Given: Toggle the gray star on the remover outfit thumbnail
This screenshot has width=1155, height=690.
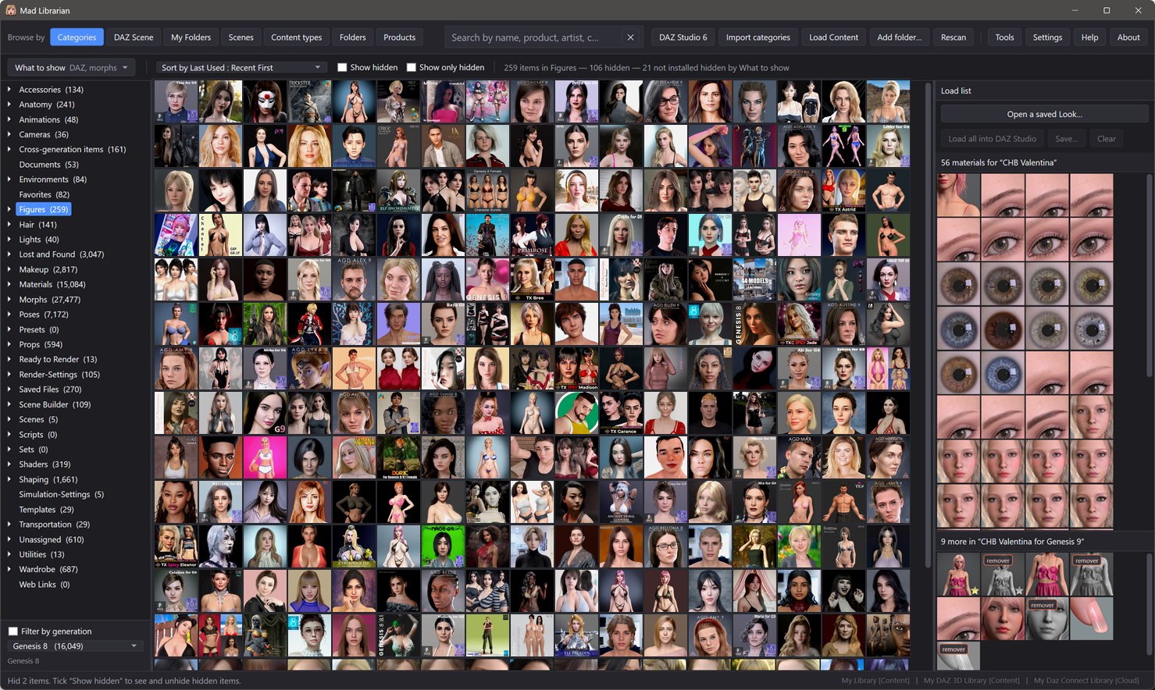Looking at the screenshot, I should tap(1019, 591).
